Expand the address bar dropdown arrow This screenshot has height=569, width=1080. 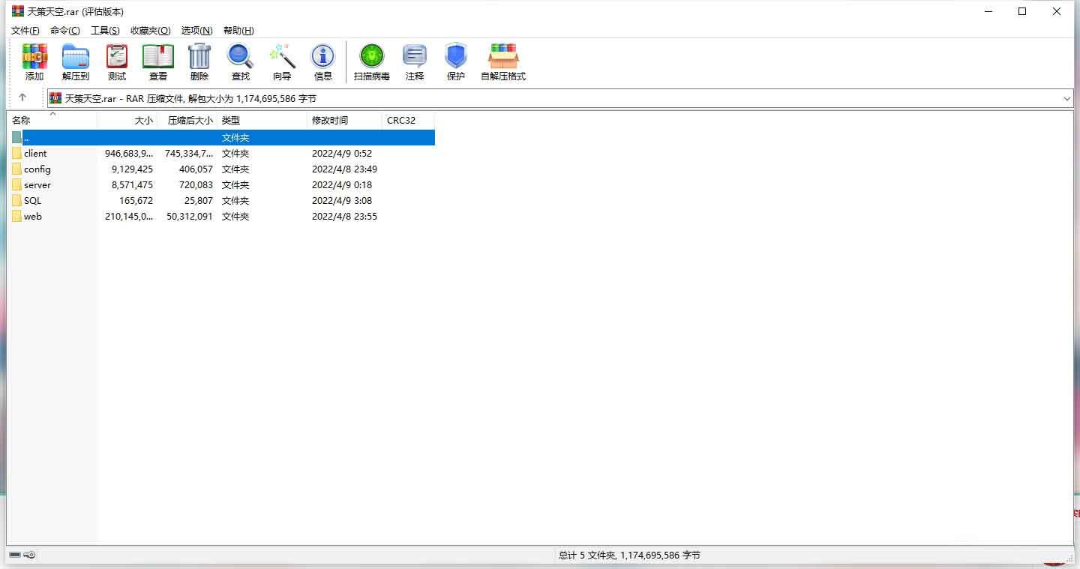point(1067,98)
